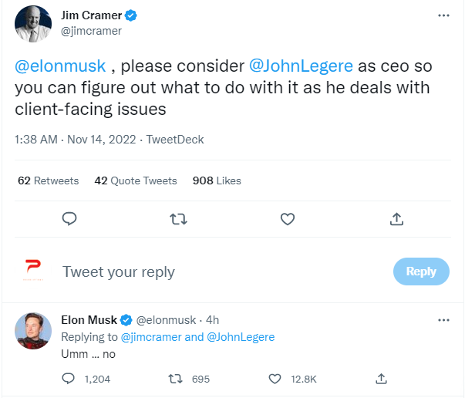Open Jim Cramer's profile picture
Image resolution: width=465 pixels, height=398 pixels.
pos(33,23)
